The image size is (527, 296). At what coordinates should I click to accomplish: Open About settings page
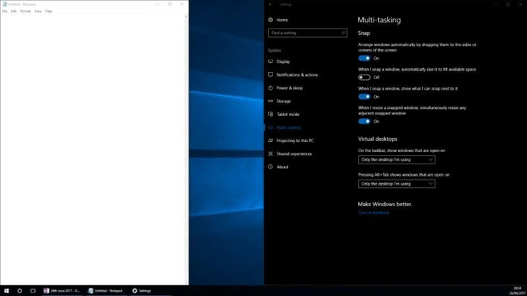283,167
